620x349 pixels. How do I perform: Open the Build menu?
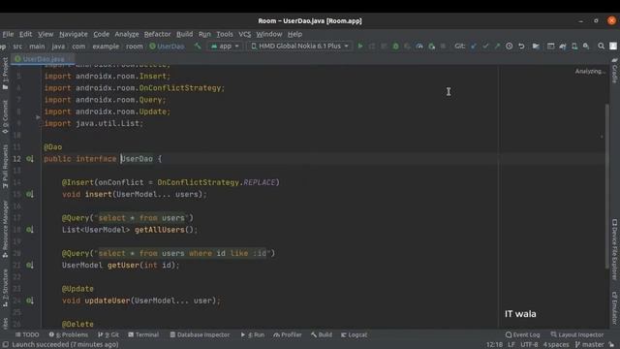coord(184,34)
